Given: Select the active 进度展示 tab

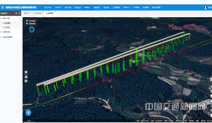Looking at the screenshot, I should [50, 13].
